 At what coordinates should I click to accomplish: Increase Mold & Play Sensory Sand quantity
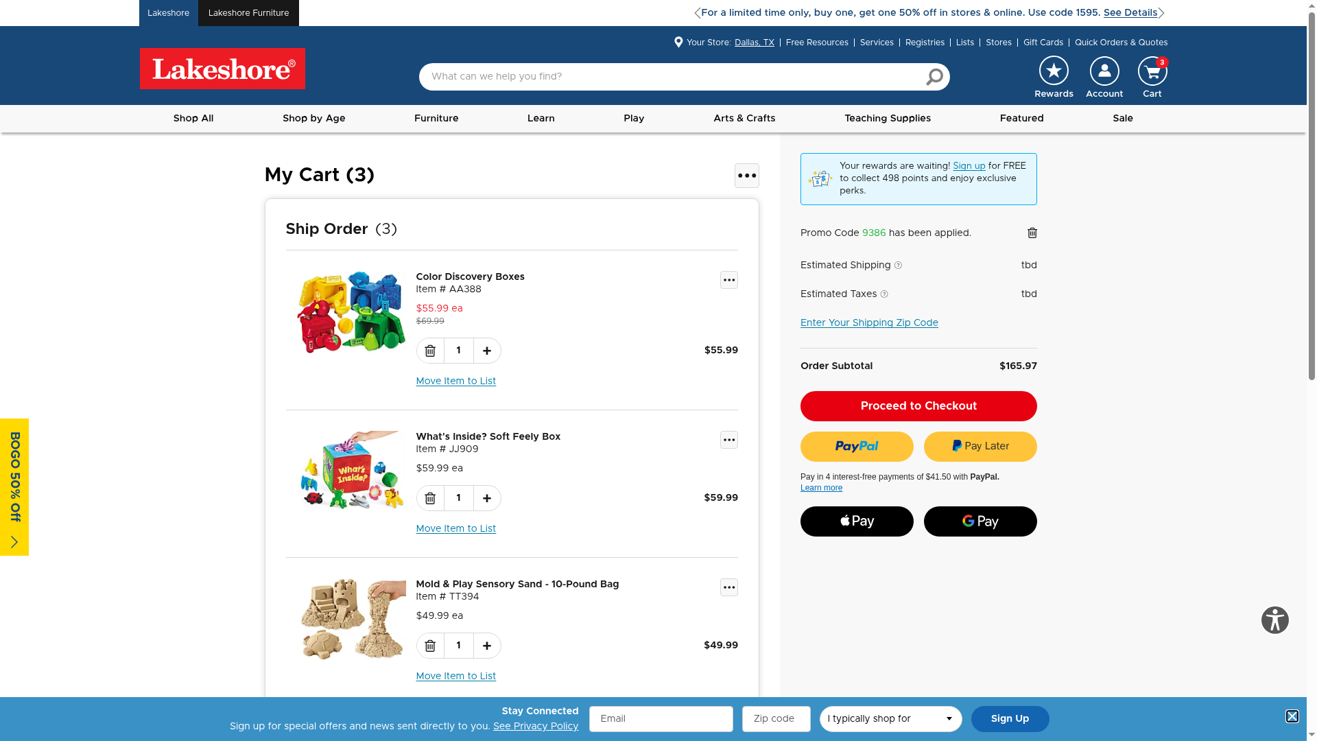[487, 646]
